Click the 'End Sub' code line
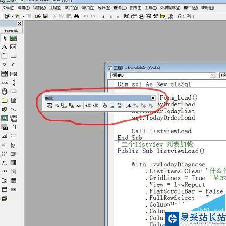The width and height of the screenshot is (226, 226). 130,138
